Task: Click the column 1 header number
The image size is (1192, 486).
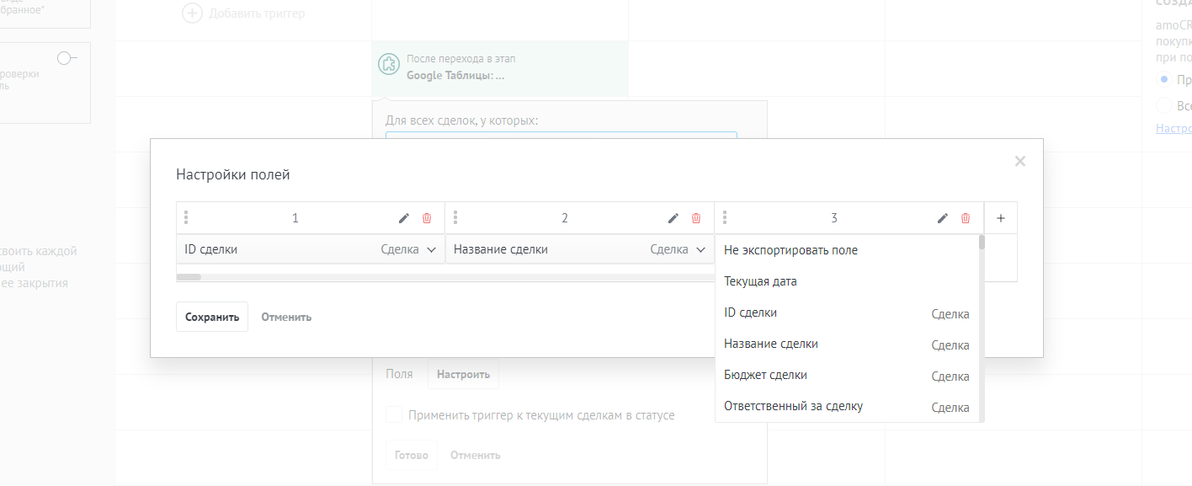Action: pyautogui.click(x=295, y=218)
